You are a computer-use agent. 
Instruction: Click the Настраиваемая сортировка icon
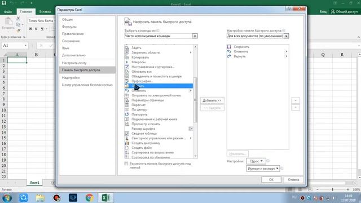click(126, 67)
